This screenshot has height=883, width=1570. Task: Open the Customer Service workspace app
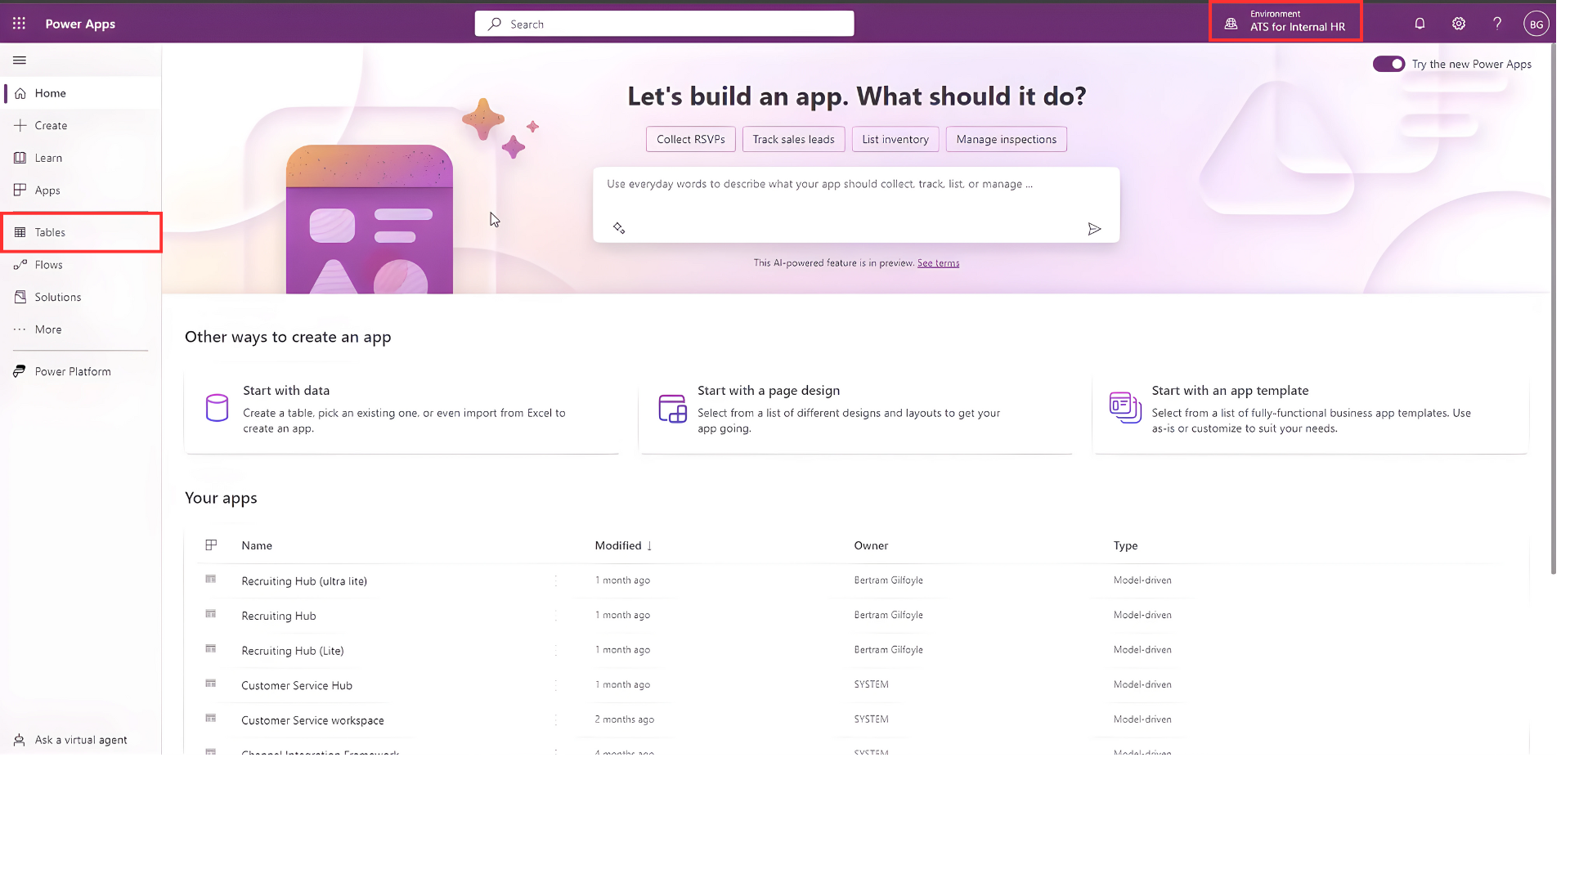(x=312, y=720)
